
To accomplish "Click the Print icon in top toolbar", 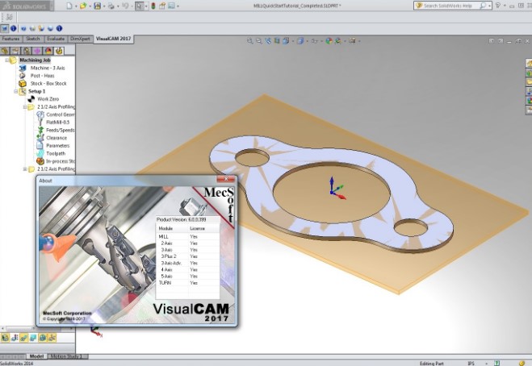I will (111, 6).
